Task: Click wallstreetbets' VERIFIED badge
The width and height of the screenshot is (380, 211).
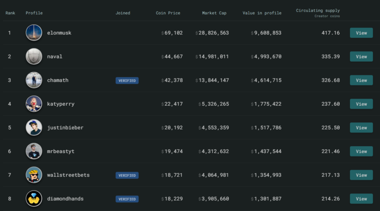Action: pos(127,175)
